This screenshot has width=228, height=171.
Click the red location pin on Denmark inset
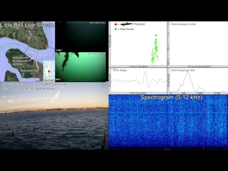(x=49, y=71)
